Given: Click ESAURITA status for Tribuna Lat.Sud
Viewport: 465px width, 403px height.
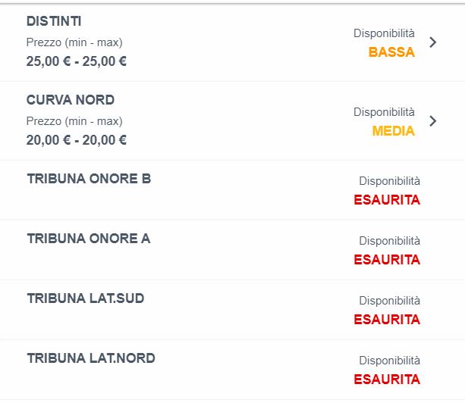Looking at the screenshot, I should (387, 320).
